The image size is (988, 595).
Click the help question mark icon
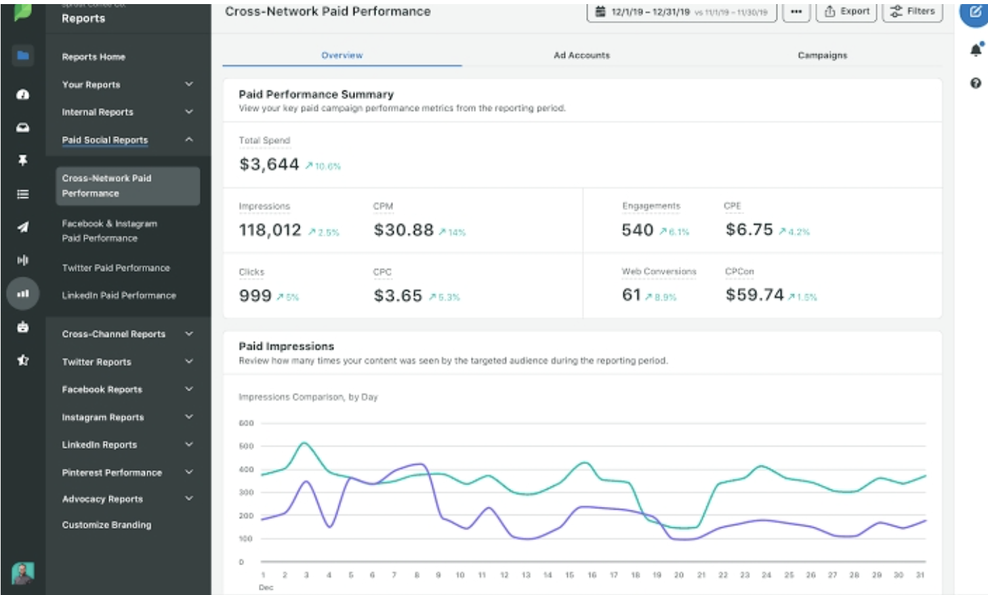click(975, 83)
